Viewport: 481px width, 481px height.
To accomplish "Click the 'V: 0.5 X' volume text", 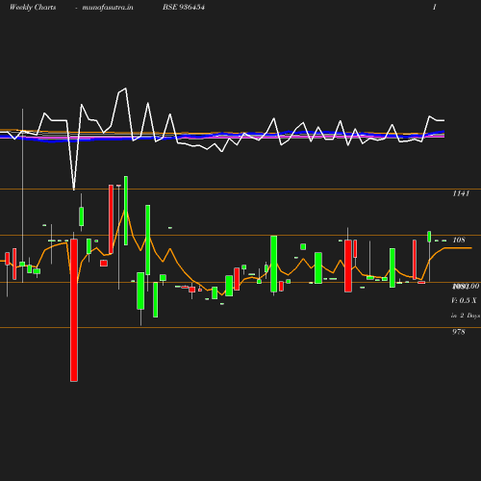I will (464, 300).
